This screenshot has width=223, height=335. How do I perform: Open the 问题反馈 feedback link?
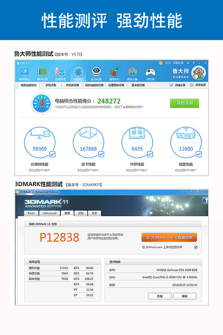click(x=178, y=63)
